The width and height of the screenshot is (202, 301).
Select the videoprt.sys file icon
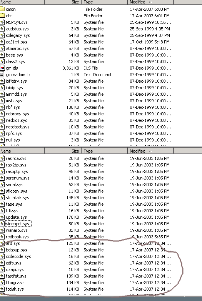(2, 224)
